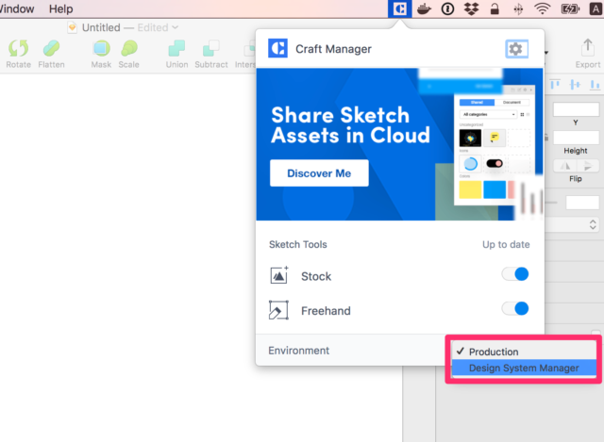
Task: Open the Bluetooth status icon
Action: pos(518,8)
